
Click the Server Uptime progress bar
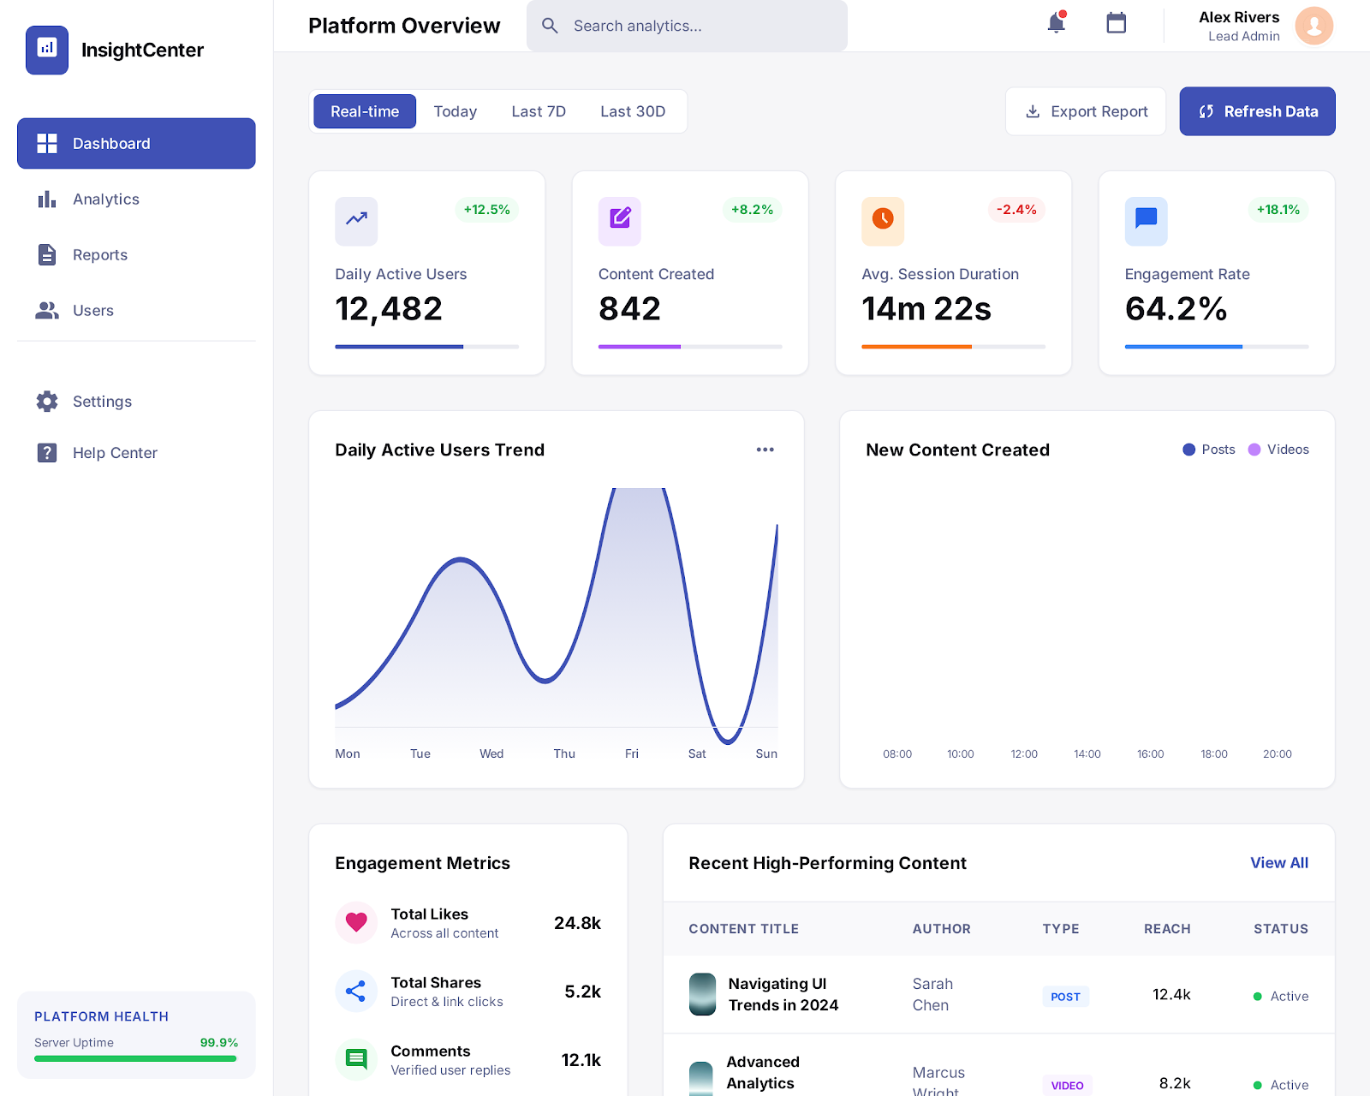tap(135, 1059)
